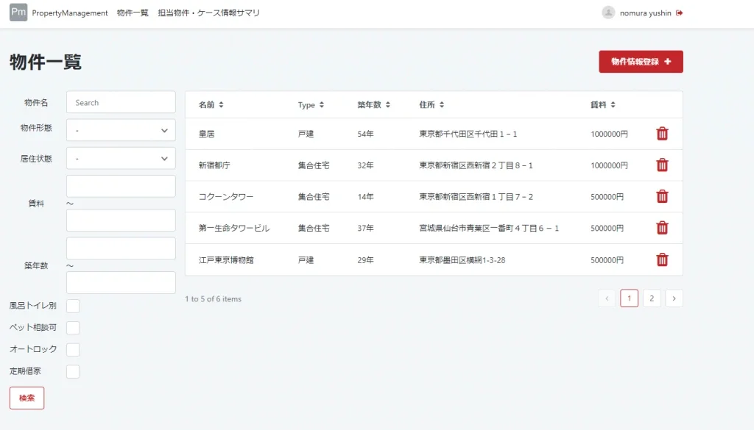Click the 物件名 Search input field
The width and height of the screenshot is (754, 430).
pos(121,102)
